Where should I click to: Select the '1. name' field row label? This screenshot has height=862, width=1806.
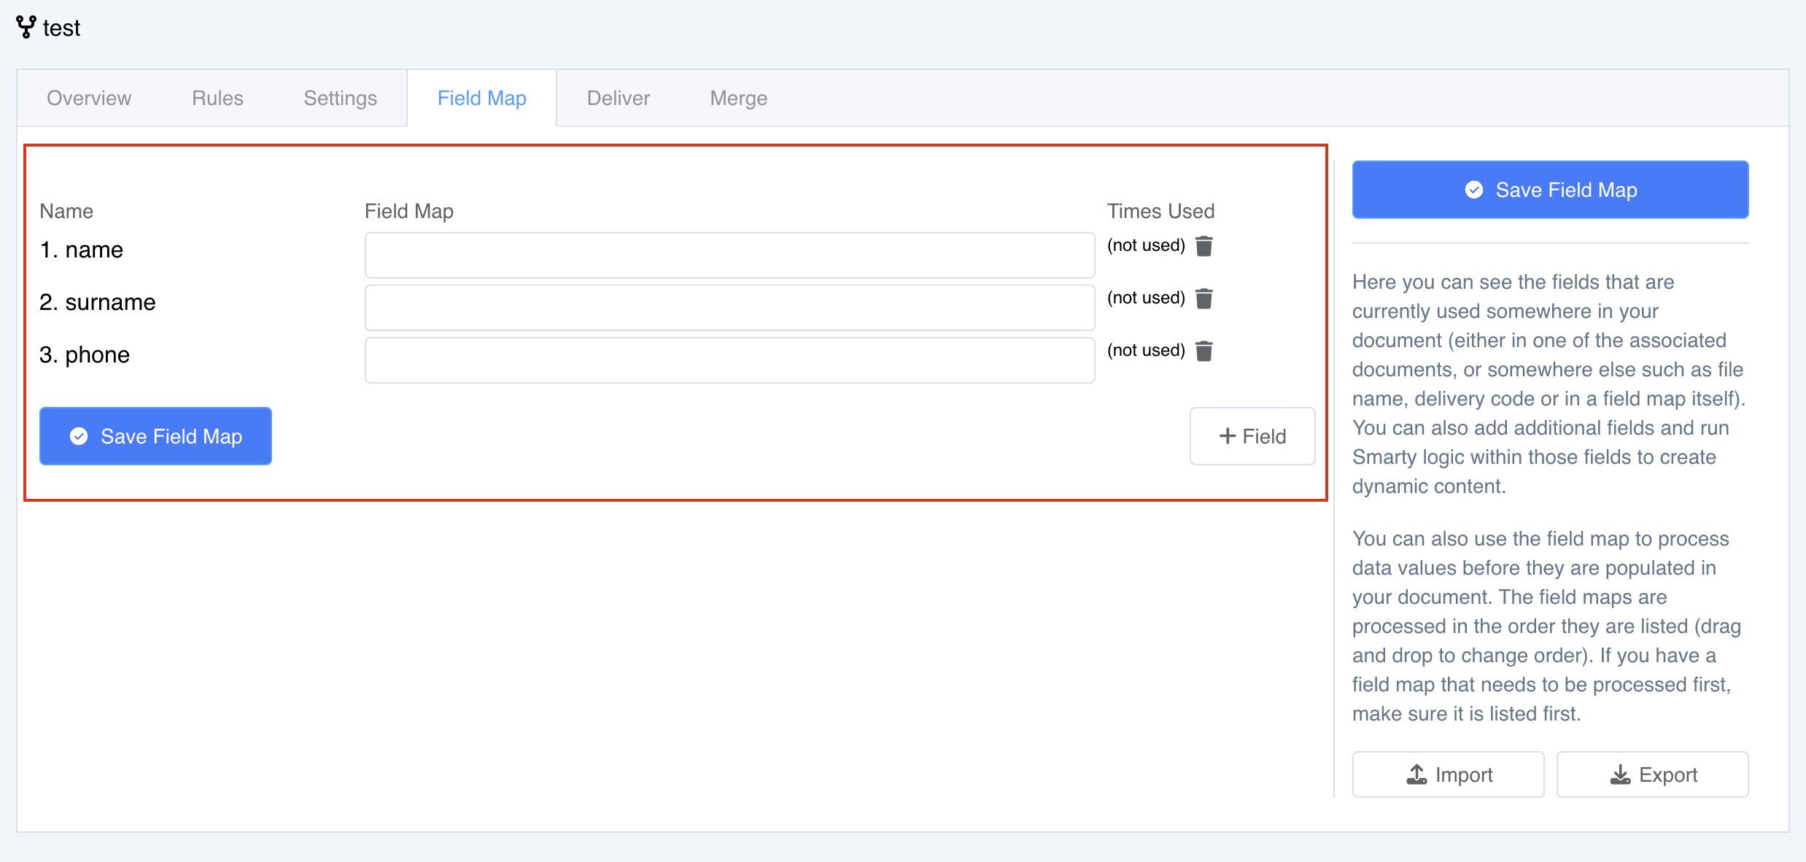(82, 250)
